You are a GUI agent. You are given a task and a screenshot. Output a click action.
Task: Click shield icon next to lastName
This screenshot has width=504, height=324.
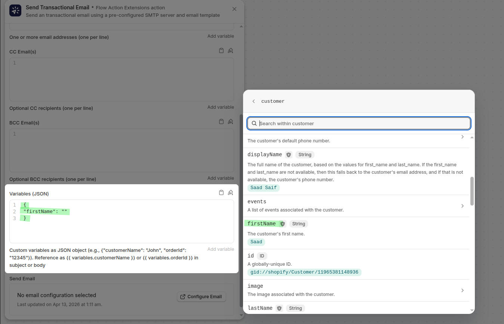(x=279, y=308)
